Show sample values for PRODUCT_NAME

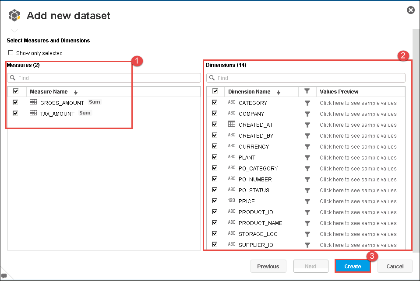coord(358,223)
